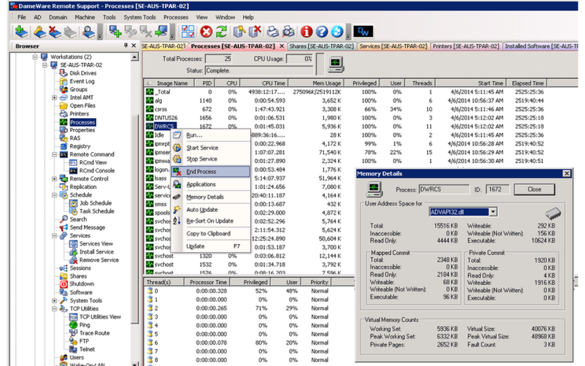Click the red information toolbar icon
The image size is (585, 366).
307,32
